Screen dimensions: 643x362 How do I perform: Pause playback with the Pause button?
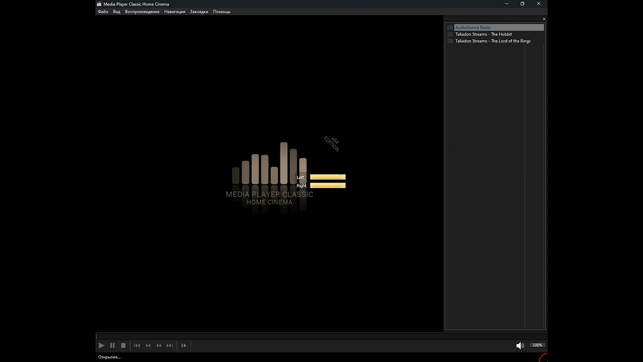pyautogui.click(x=112, y=345)
